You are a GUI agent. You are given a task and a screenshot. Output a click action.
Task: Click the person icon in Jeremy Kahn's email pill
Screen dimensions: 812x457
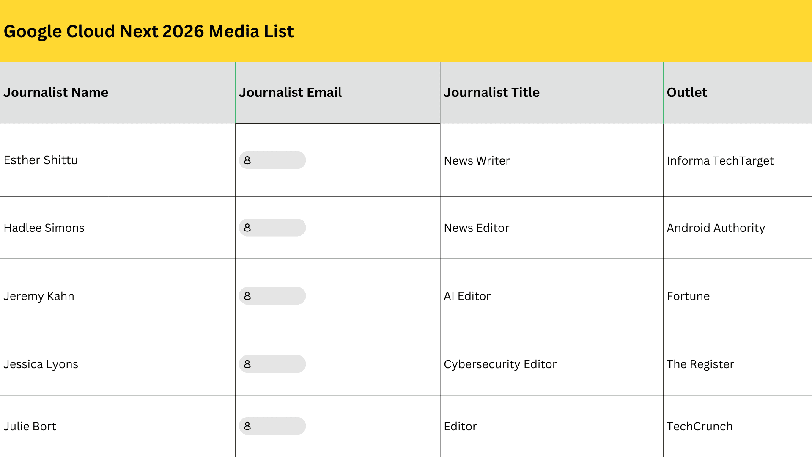coord(247,296)
